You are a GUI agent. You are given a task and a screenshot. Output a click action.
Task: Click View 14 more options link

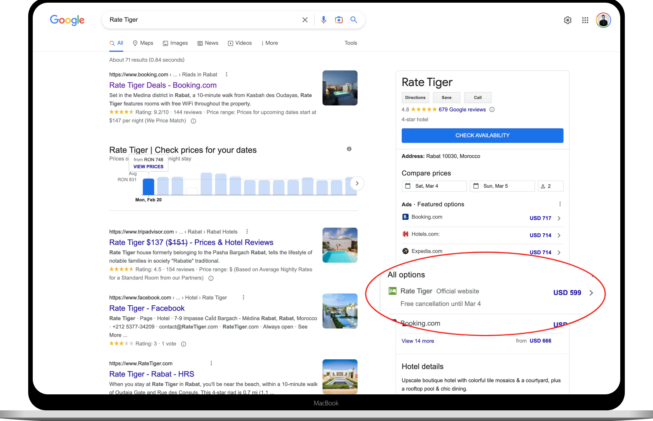(418, 341)
